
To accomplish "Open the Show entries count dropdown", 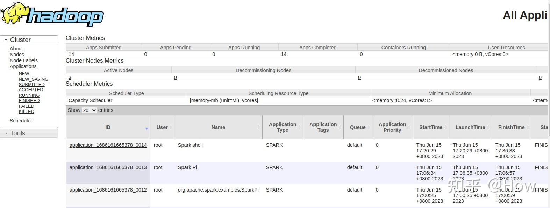I will point(89,110).
